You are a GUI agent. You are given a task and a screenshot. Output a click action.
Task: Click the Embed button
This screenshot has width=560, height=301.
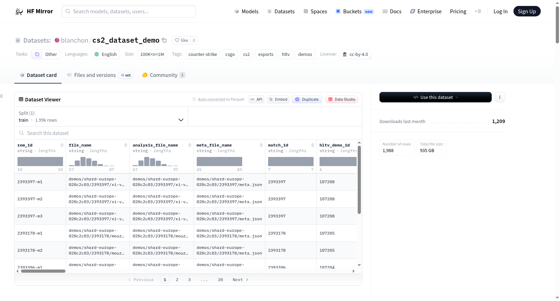click(278, 99)
